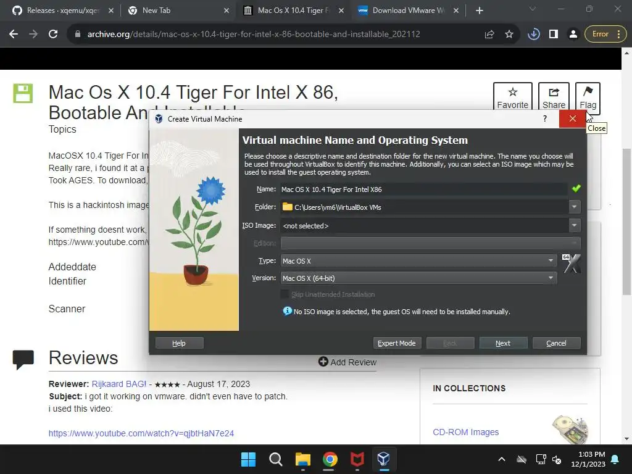This screenshot has height=474, width=632.
Task: Open a new browser tab with plus
Action: click(479, 10)
